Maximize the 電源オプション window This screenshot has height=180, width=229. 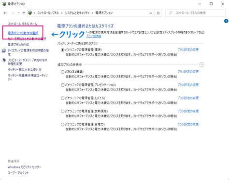coord(211,4)
